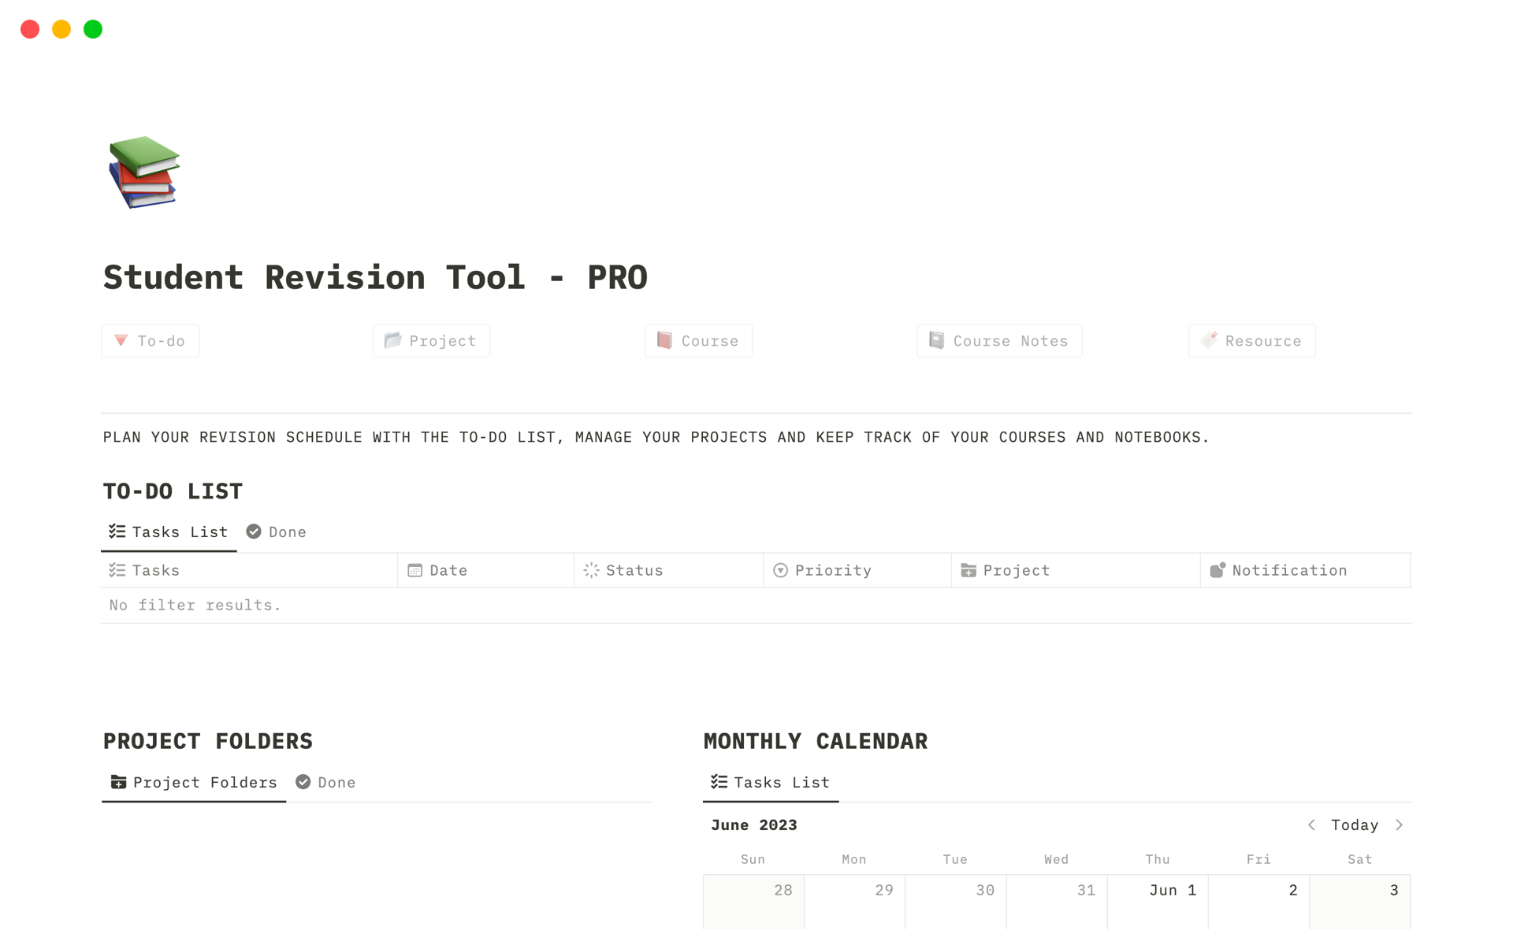This screenshot has height=945, width=1513.
Task: Switch to Done tab in To-Do List
Action: pos(277,532)
